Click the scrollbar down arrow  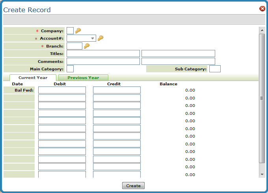[262, 174]
